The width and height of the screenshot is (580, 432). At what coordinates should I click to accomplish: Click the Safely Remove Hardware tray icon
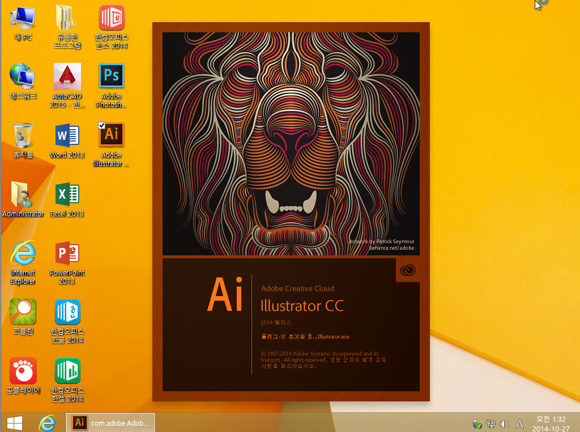477,424
